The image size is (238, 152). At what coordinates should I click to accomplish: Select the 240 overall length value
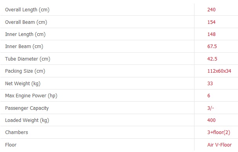211,10
